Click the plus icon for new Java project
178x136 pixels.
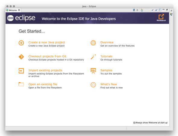tap(21, 43)
